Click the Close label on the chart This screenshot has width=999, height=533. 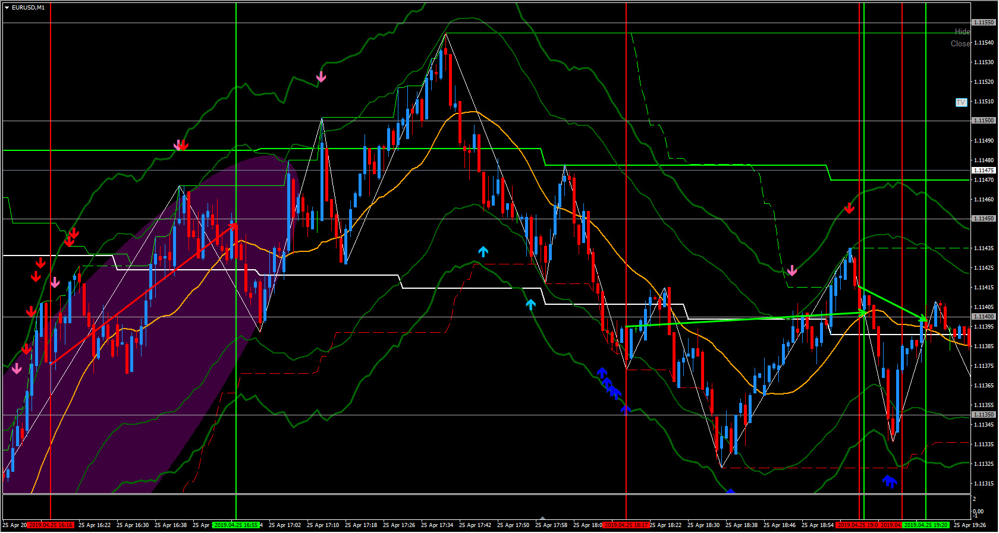(x=960, y=43)
